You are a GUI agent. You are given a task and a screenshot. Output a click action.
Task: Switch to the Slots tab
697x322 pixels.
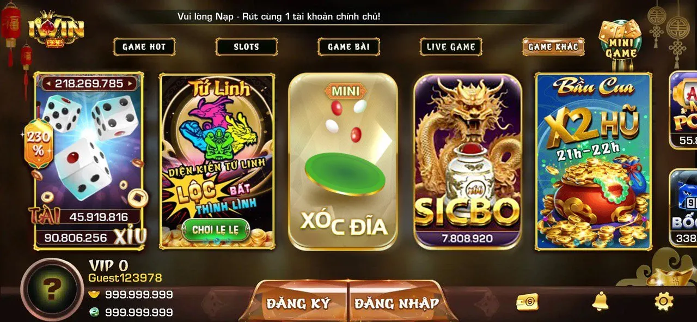246,47
